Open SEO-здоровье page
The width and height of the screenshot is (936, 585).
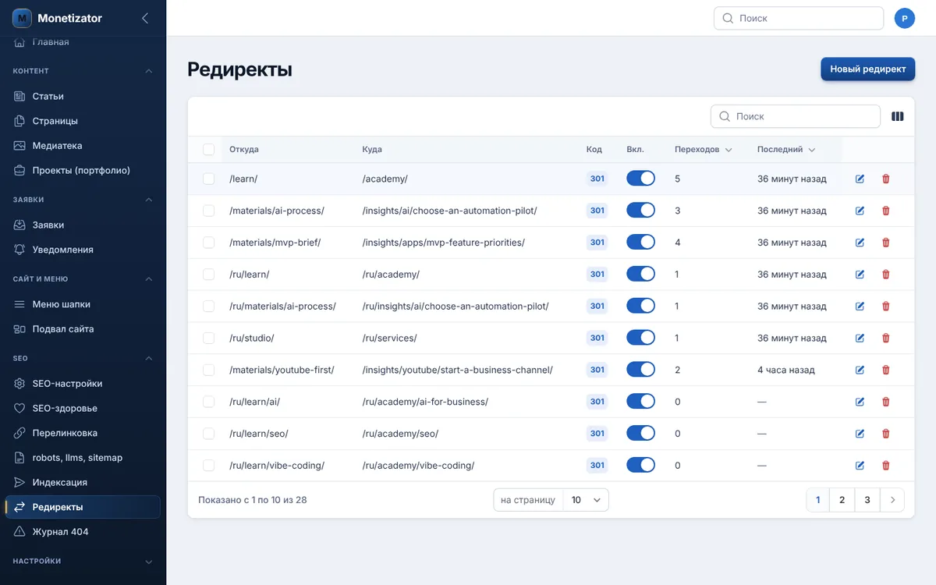[x=83, y=409]
